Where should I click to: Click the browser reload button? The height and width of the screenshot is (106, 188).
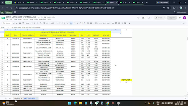pos(11,8)
